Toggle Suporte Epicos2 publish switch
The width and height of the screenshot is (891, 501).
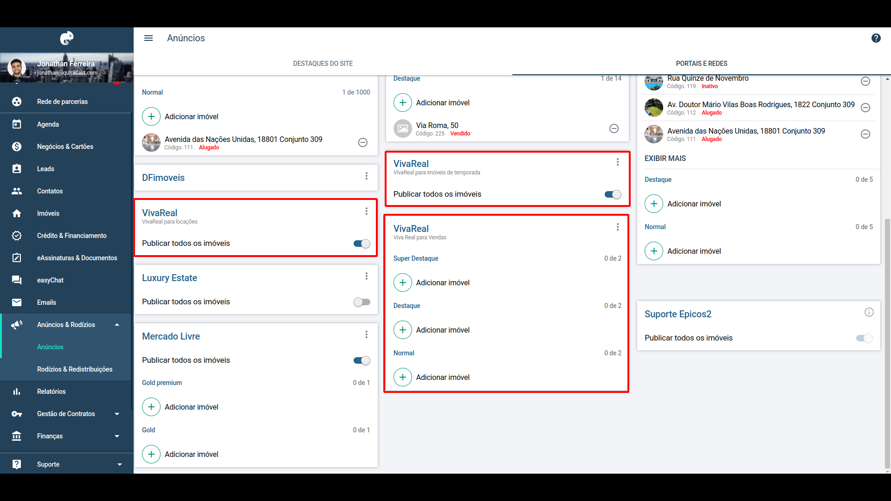(x=865, y=338)
